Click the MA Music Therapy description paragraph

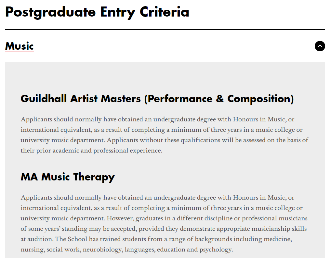coord(164,223)
